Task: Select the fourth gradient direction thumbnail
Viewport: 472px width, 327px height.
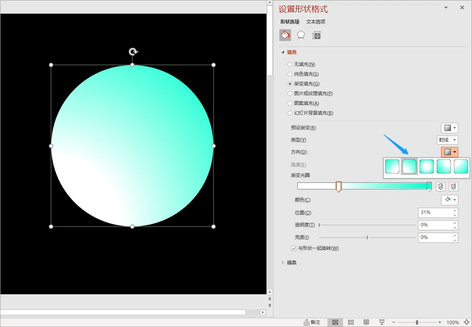Action: pyautogui.click(x=444, y=166)
